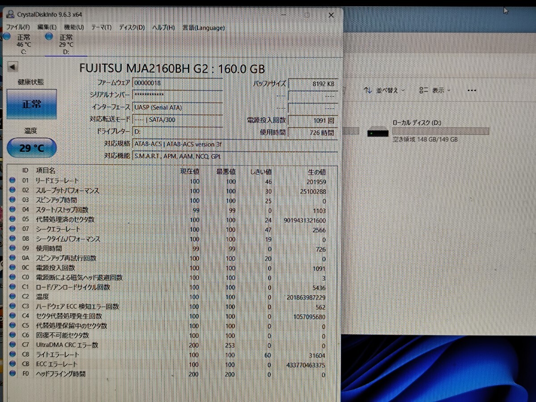Click the インターフェース field UASP (Serial ATA)

tap(177, 107)
